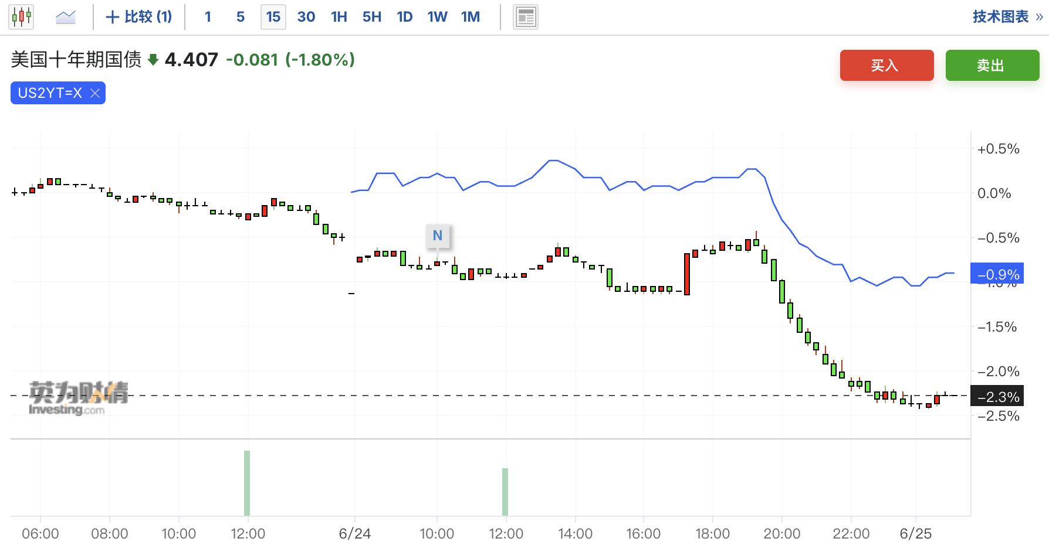Image resolution: width=1049 pixels, height=552 pixels.
Task: Click the volume bar above the 6/24 12:00 label
Action: click(505, 492)
